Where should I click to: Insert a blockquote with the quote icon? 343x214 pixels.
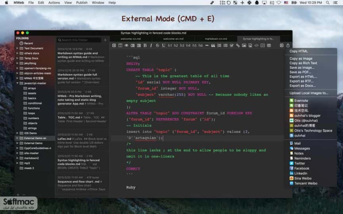pos(213,46)
